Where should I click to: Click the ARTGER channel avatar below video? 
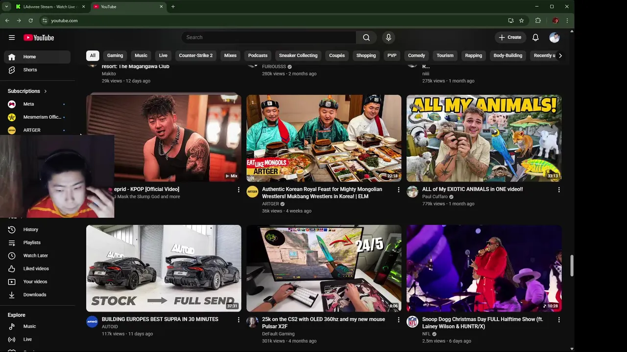pyautogui.click(x=252, y=192)
